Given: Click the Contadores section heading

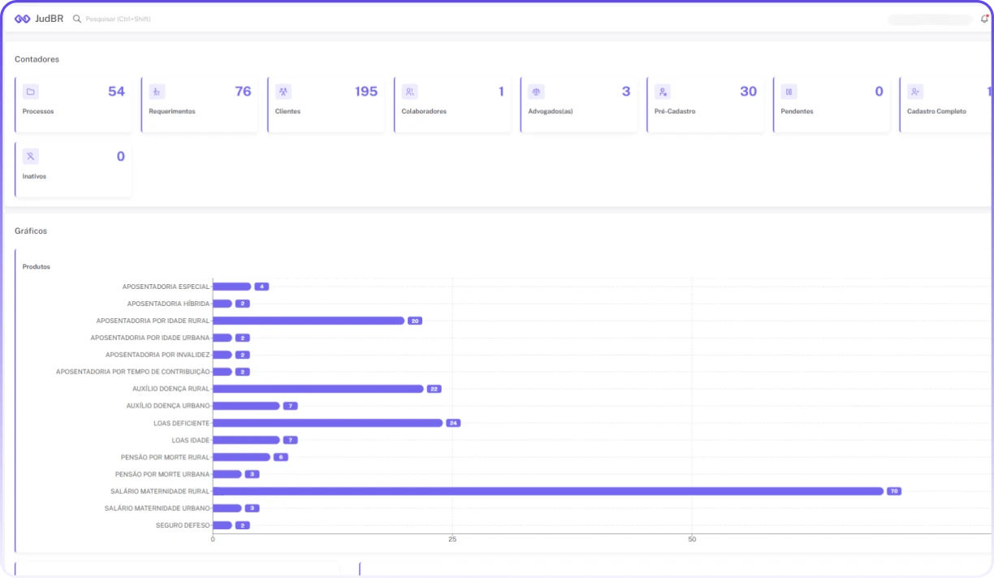Looking at the screenshot, I should (37, 59).
